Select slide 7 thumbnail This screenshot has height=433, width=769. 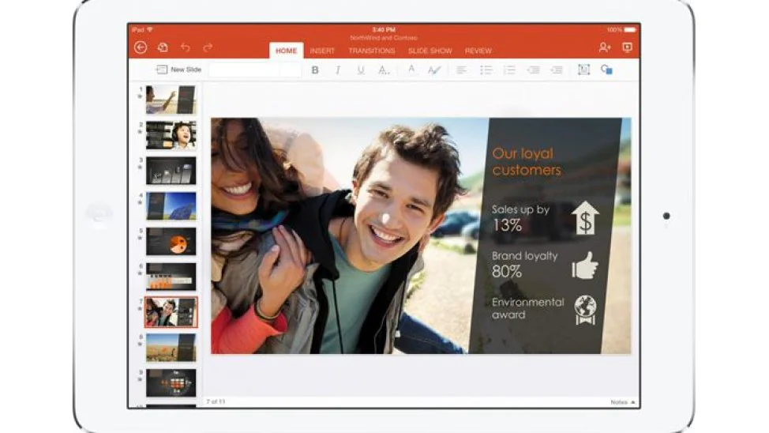click(x=171, y=312)
